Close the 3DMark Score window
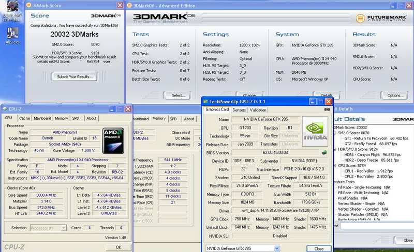 pyautogui.click(x=120, y=5)
